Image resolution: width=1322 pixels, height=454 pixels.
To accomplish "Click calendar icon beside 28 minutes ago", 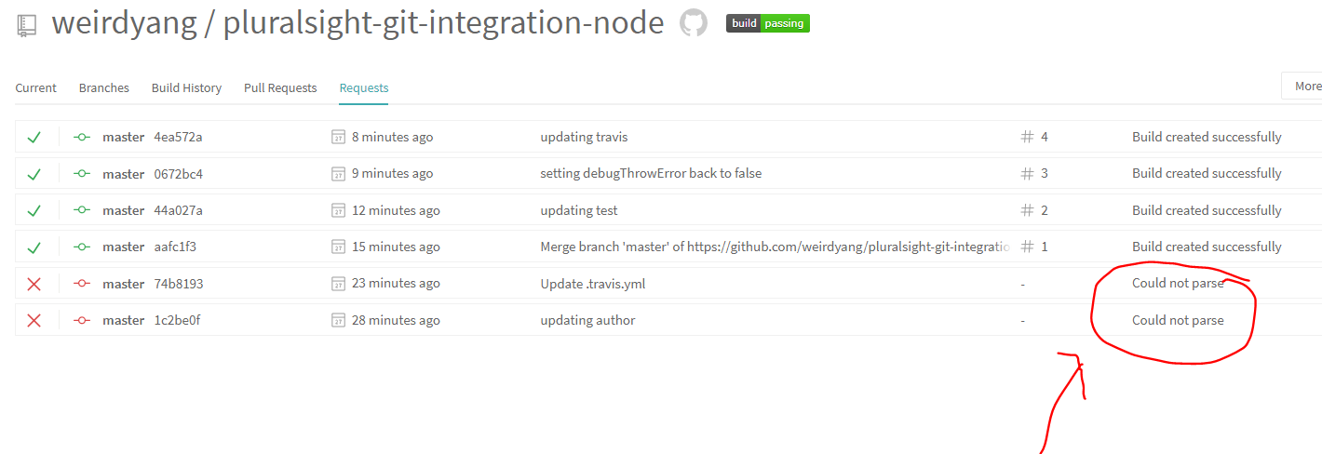I will click(338, 320).
